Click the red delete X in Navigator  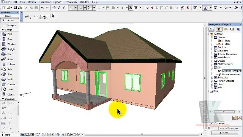tap(240, 118)
